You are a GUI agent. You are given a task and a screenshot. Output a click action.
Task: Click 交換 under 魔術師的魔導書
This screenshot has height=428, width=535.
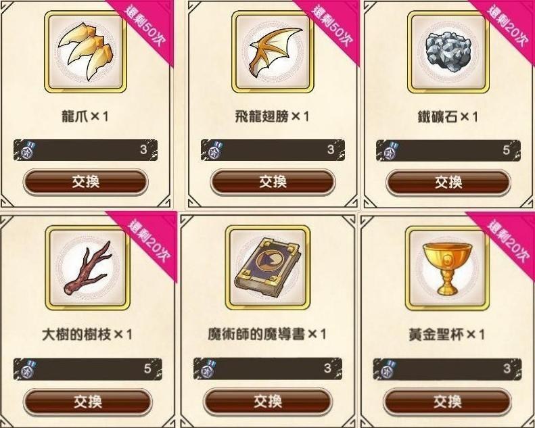pyautogui.click(x=268, y=402)
